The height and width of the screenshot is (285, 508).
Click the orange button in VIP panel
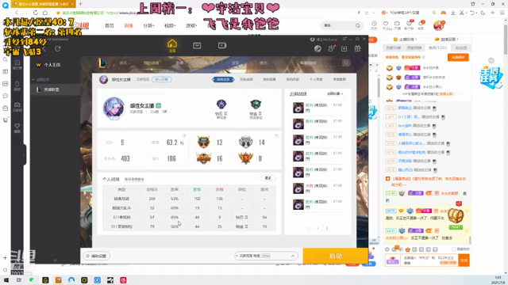[458, 57]
